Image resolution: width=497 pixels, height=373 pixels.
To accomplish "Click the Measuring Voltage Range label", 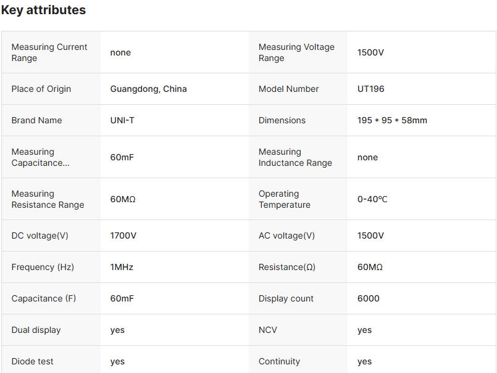I will (x=296, y=52).
